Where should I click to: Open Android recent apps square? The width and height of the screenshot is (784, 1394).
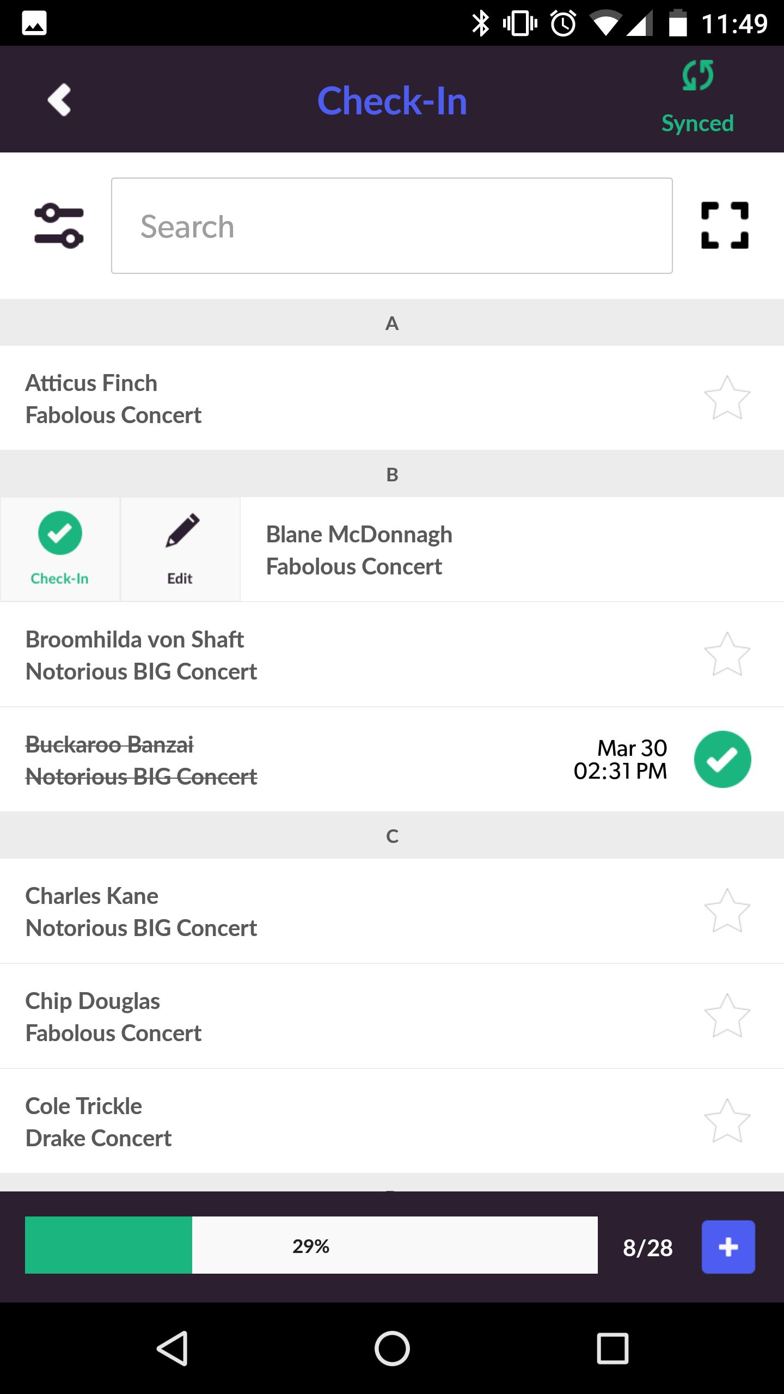coord(612,1348)
